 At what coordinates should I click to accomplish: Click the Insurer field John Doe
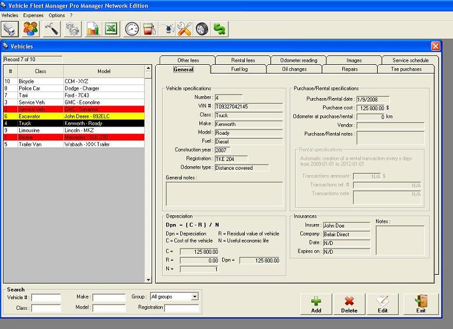click(347, 226)
